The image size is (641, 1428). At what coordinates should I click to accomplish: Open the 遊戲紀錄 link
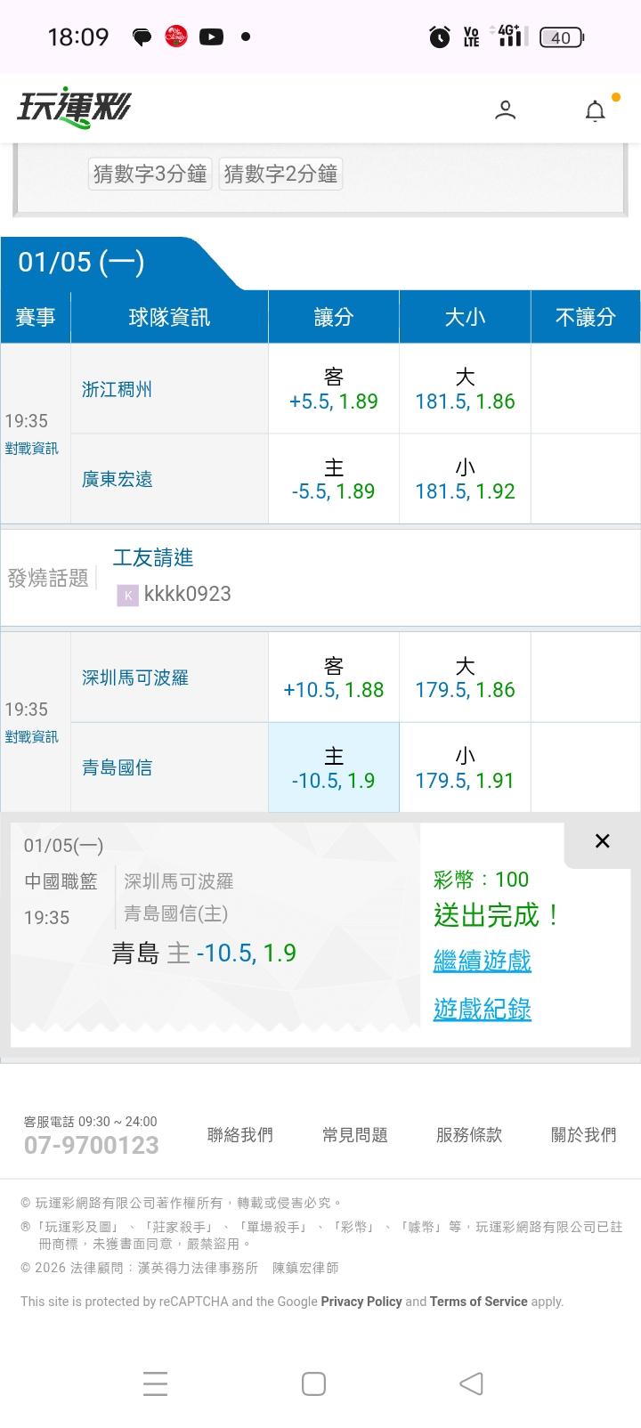[x=482, y=1009]
